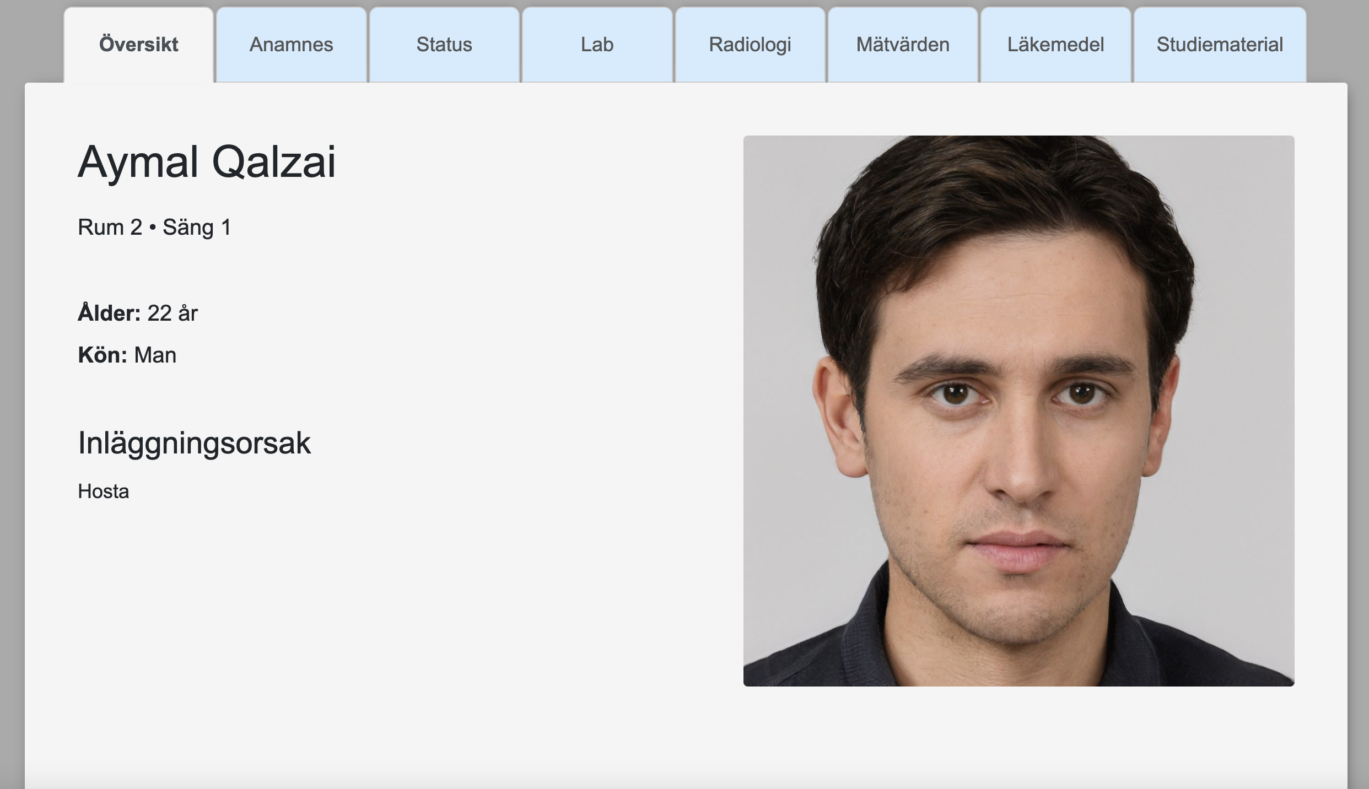Click the Säng 1 text
Image resolution: width=1369 pixels, height=789 pixels.
tap(197, 228)
